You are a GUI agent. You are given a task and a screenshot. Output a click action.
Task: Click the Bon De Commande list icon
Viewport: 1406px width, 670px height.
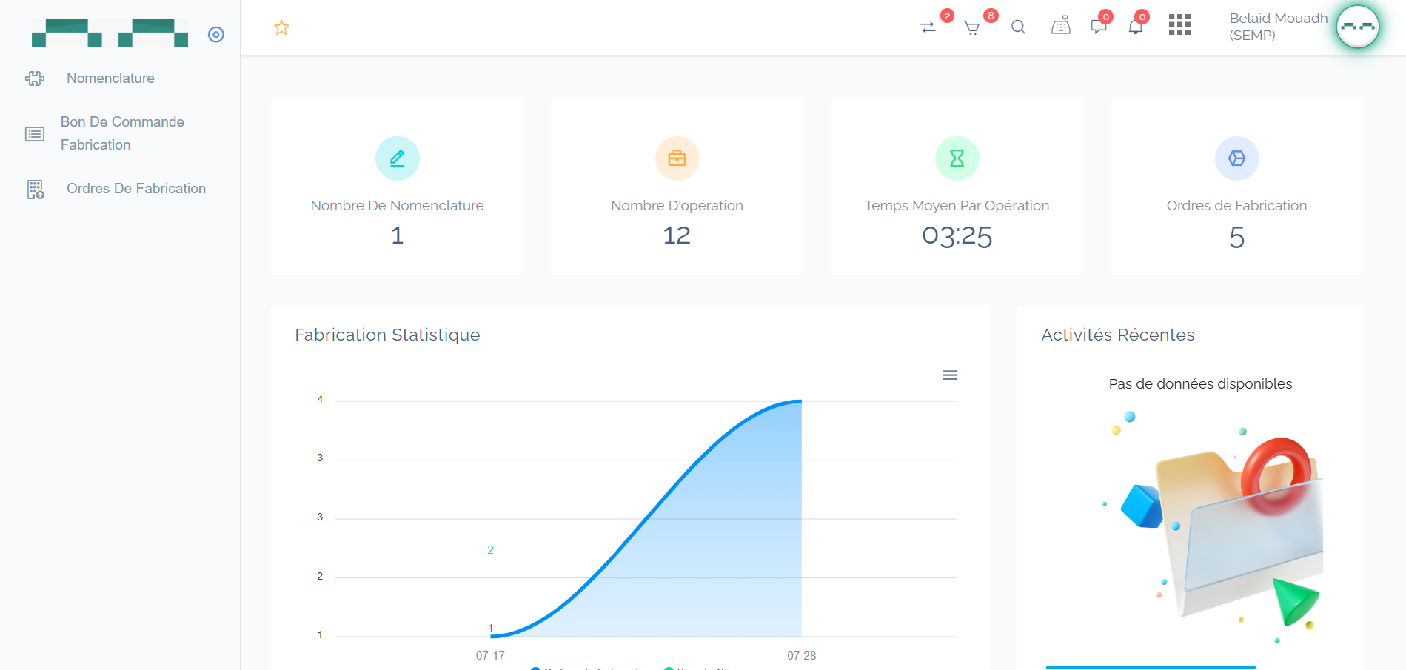coord(35,134)
